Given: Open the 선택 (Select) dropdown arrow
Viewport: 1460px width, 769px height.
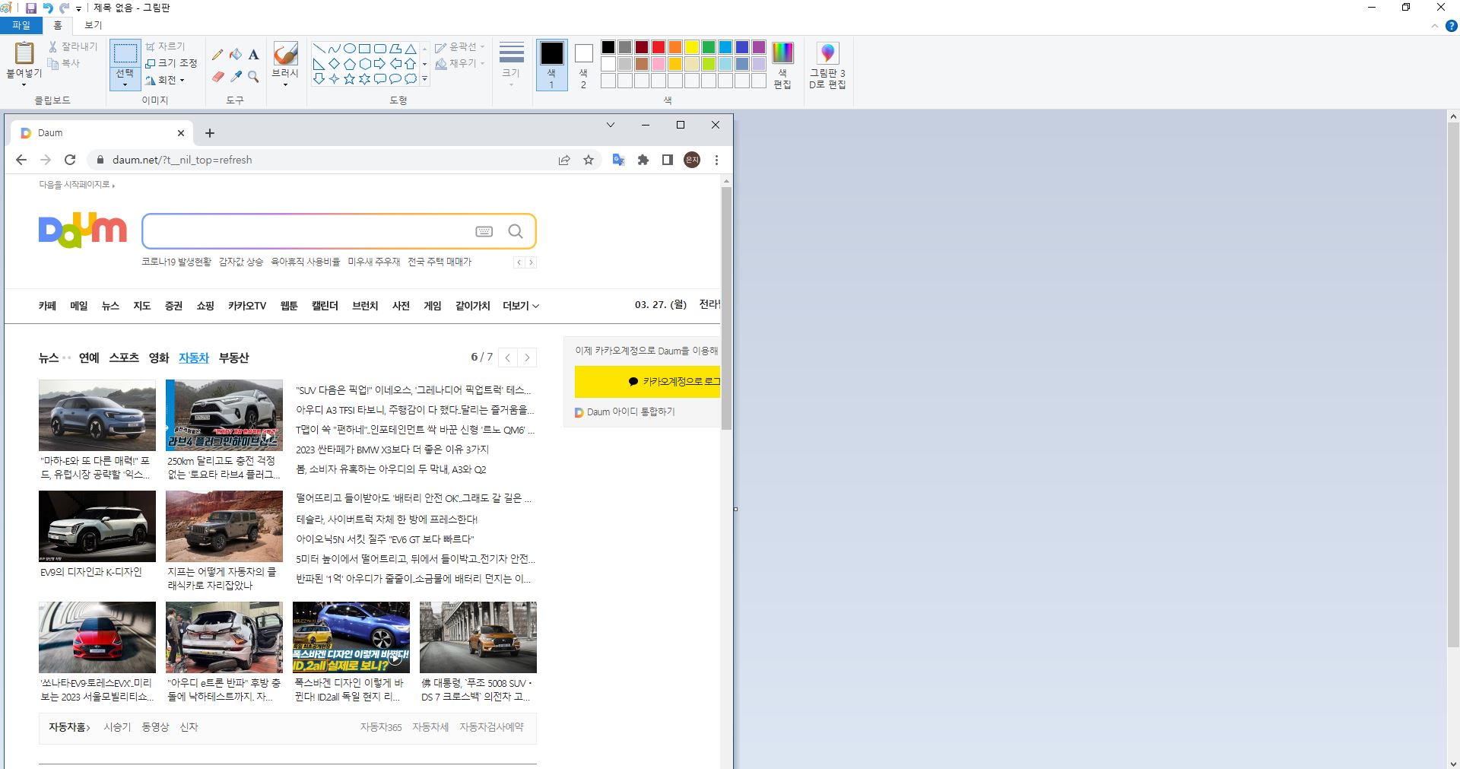Looking at the screenshot, I should 125,84.
